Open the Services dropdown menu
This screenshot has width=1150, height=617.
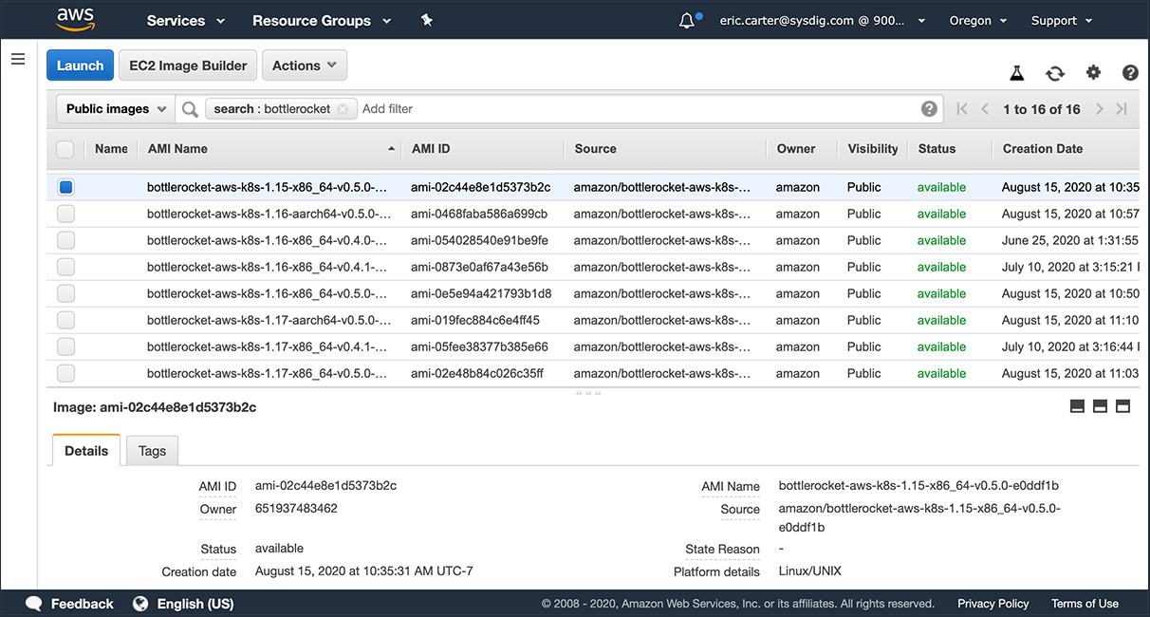click(186, 20)
